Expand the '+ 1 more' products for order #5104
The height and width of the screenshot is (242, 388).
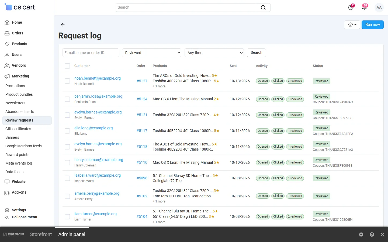(x=159, y=222)
